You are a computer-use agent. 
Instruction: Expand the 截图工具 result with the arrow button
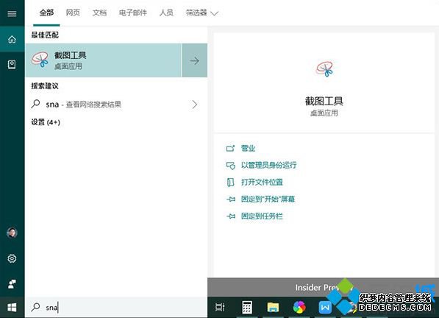pos(195,60)
